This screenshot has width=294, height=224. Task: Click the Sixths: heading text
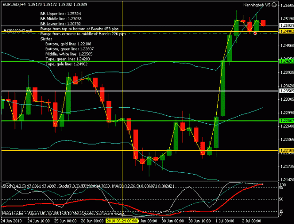(x=46, y=39)
